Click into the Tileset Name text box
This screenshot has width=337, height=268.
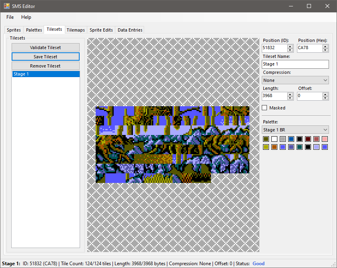(x=295, y=64)
